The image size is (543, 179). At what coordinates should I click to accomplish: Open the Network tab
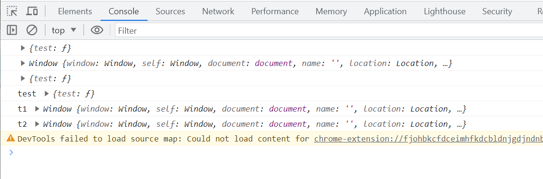(x=218, y=11)
